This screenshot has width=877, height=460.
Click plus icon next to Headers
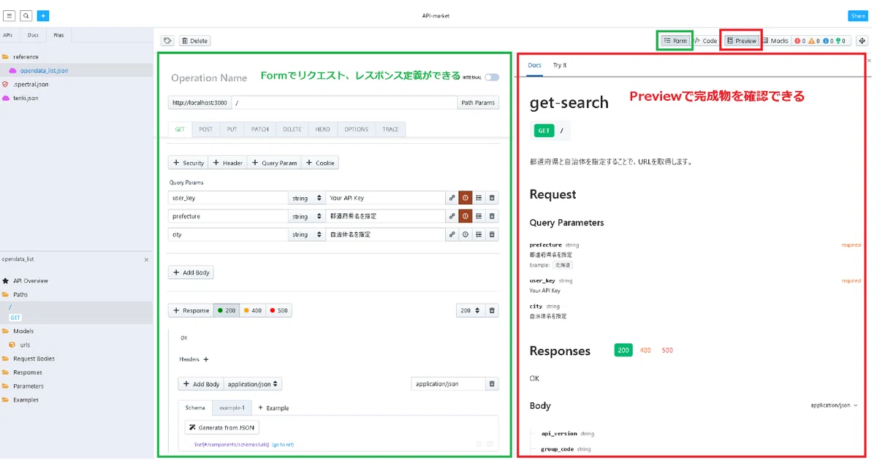point(205,359)
